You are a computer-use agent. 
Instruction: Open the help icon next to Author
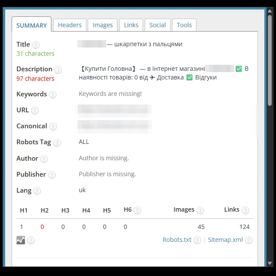[x=44, y=159]
